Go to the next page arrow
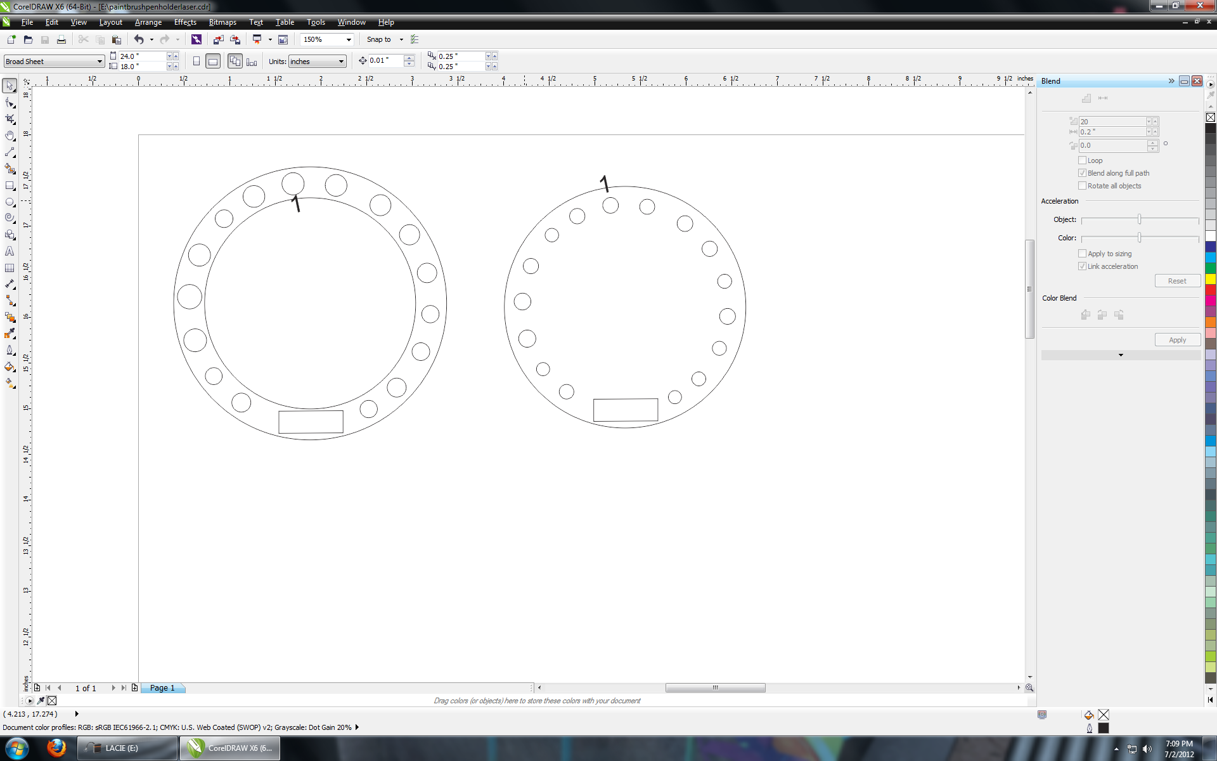The width and height of the screenshot is (1217, 761). (x=113, y=688)
